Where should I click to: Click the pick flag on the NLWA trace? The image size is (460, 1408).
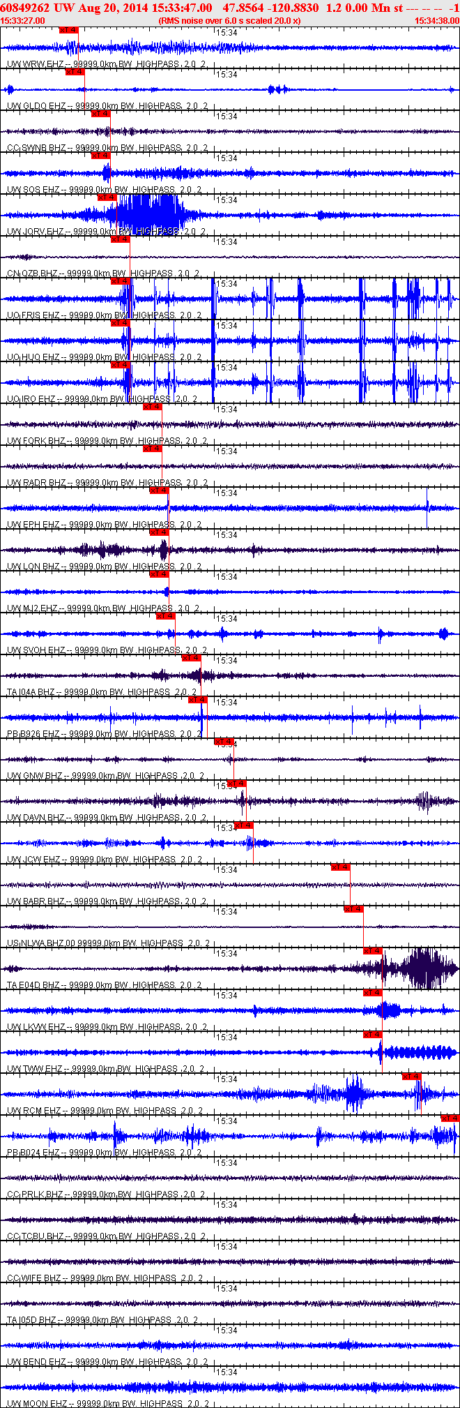[353, 909]
